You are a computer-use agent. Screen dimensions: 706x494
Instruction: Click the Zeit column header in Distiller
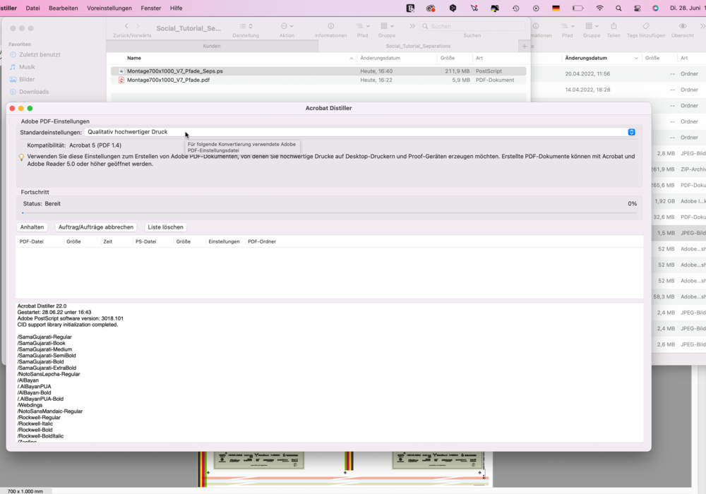click(107, 241)
